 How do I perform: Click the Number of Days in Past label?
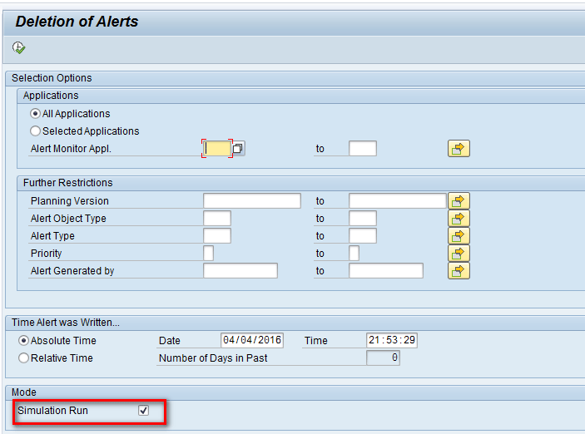coord(213,358)
